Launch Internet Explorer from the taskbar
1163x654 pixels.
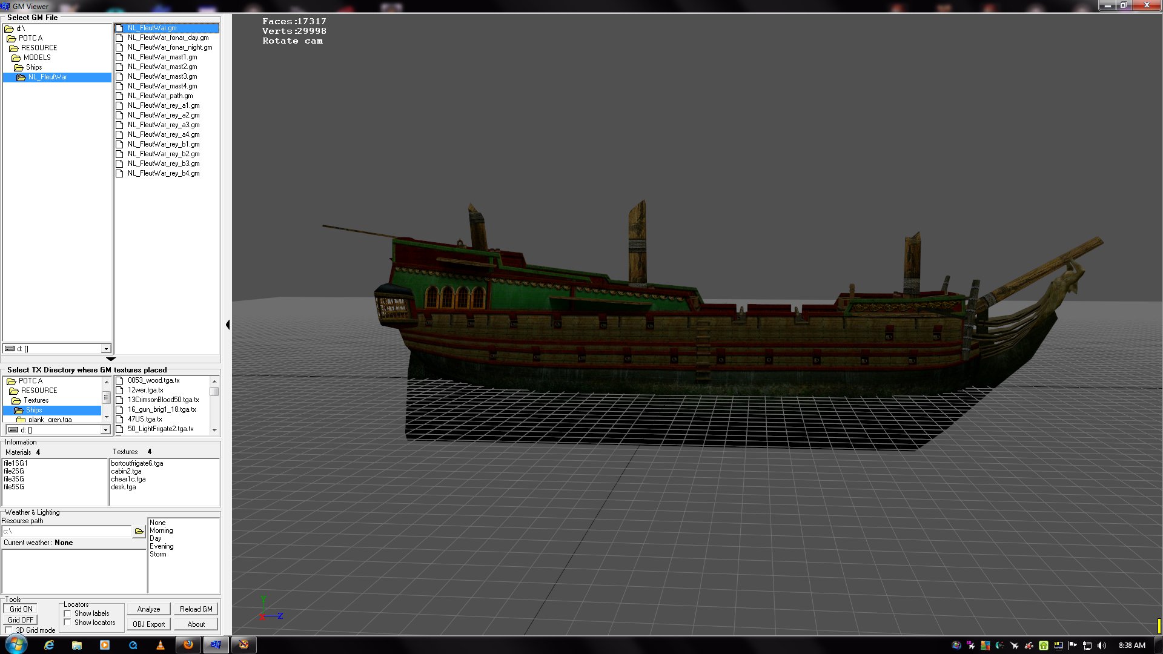point(49,645)
